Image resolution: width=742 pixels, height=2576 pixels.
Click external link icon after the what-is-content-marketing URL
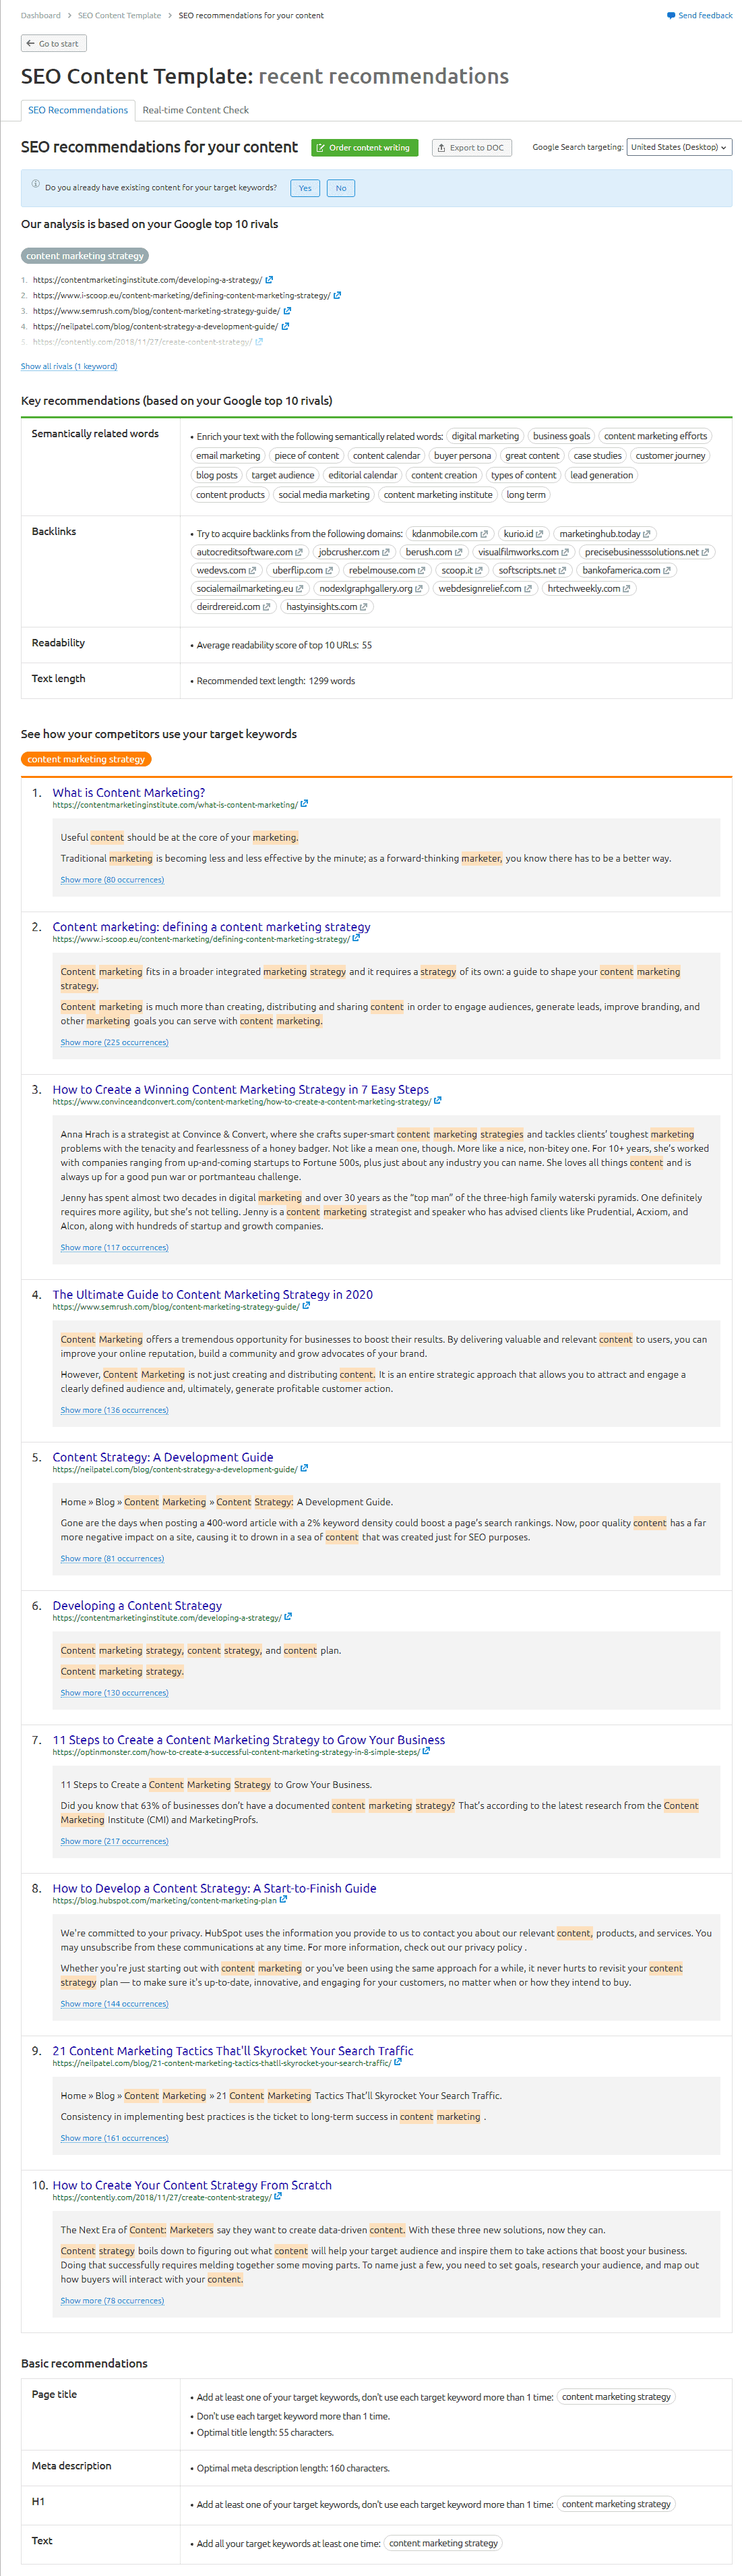tap(303, 804)
